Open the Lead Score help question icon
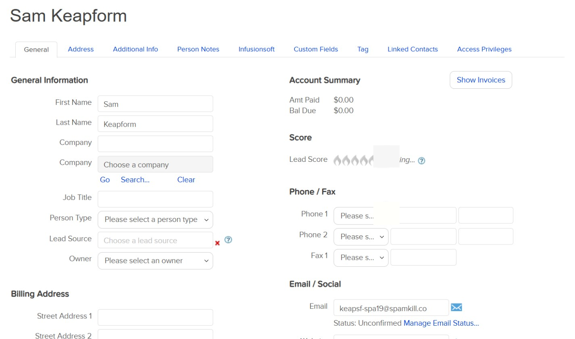 click(421, 161)
